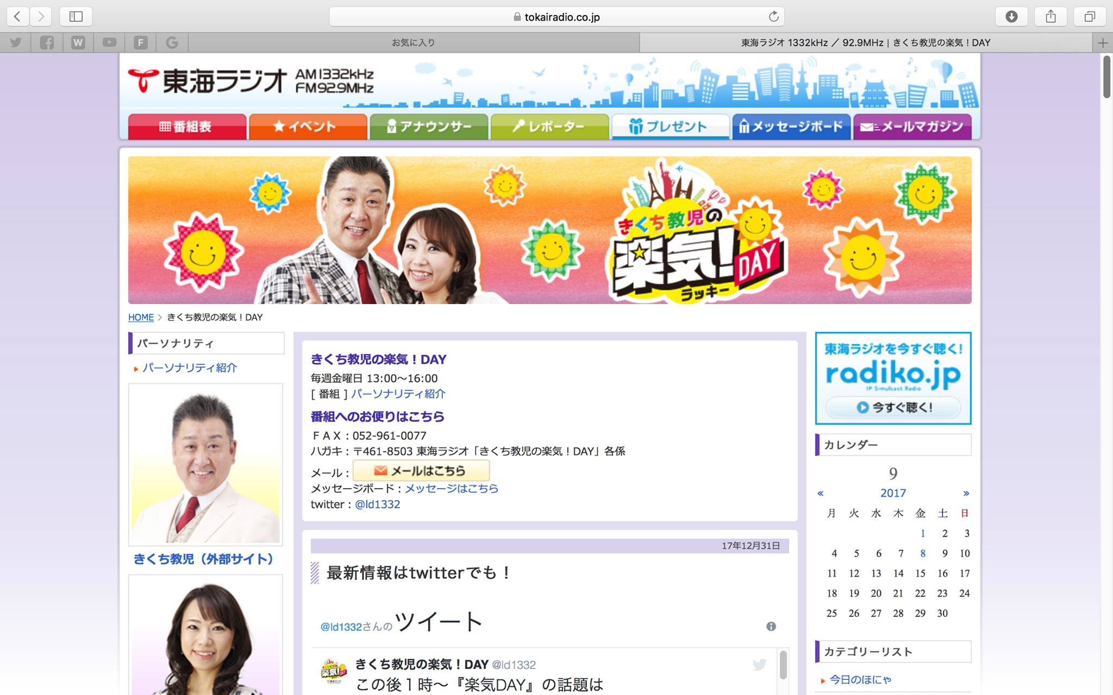This screenshot has width=1113, height=695.
Task: Click the きくち教児 portrait photo
Action: [205, 464]
